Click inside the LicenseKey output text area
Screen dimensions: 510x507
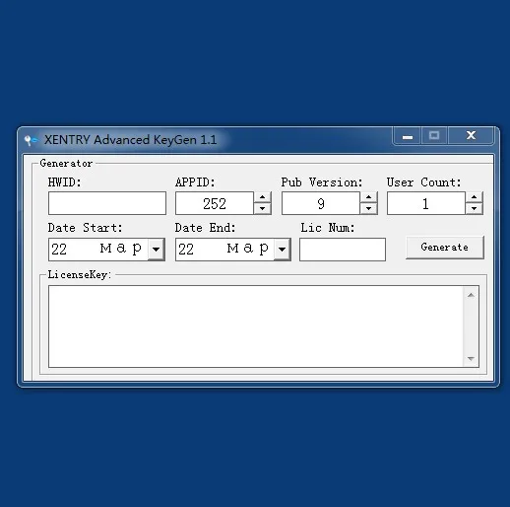point(256,326)
